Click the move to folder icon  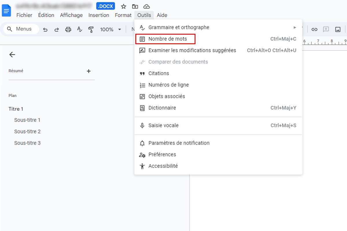coord(135,6)
